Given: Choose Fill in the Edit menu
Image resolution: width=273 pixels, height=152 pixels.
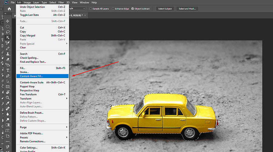Looking at the screenshot, I should pyautogui.click(x=42, y=68).
